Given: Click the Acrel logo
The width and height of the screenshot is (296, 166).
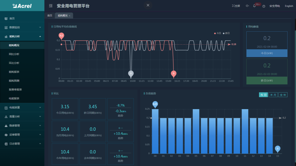Looking at the screenshot, I should 22,6.
